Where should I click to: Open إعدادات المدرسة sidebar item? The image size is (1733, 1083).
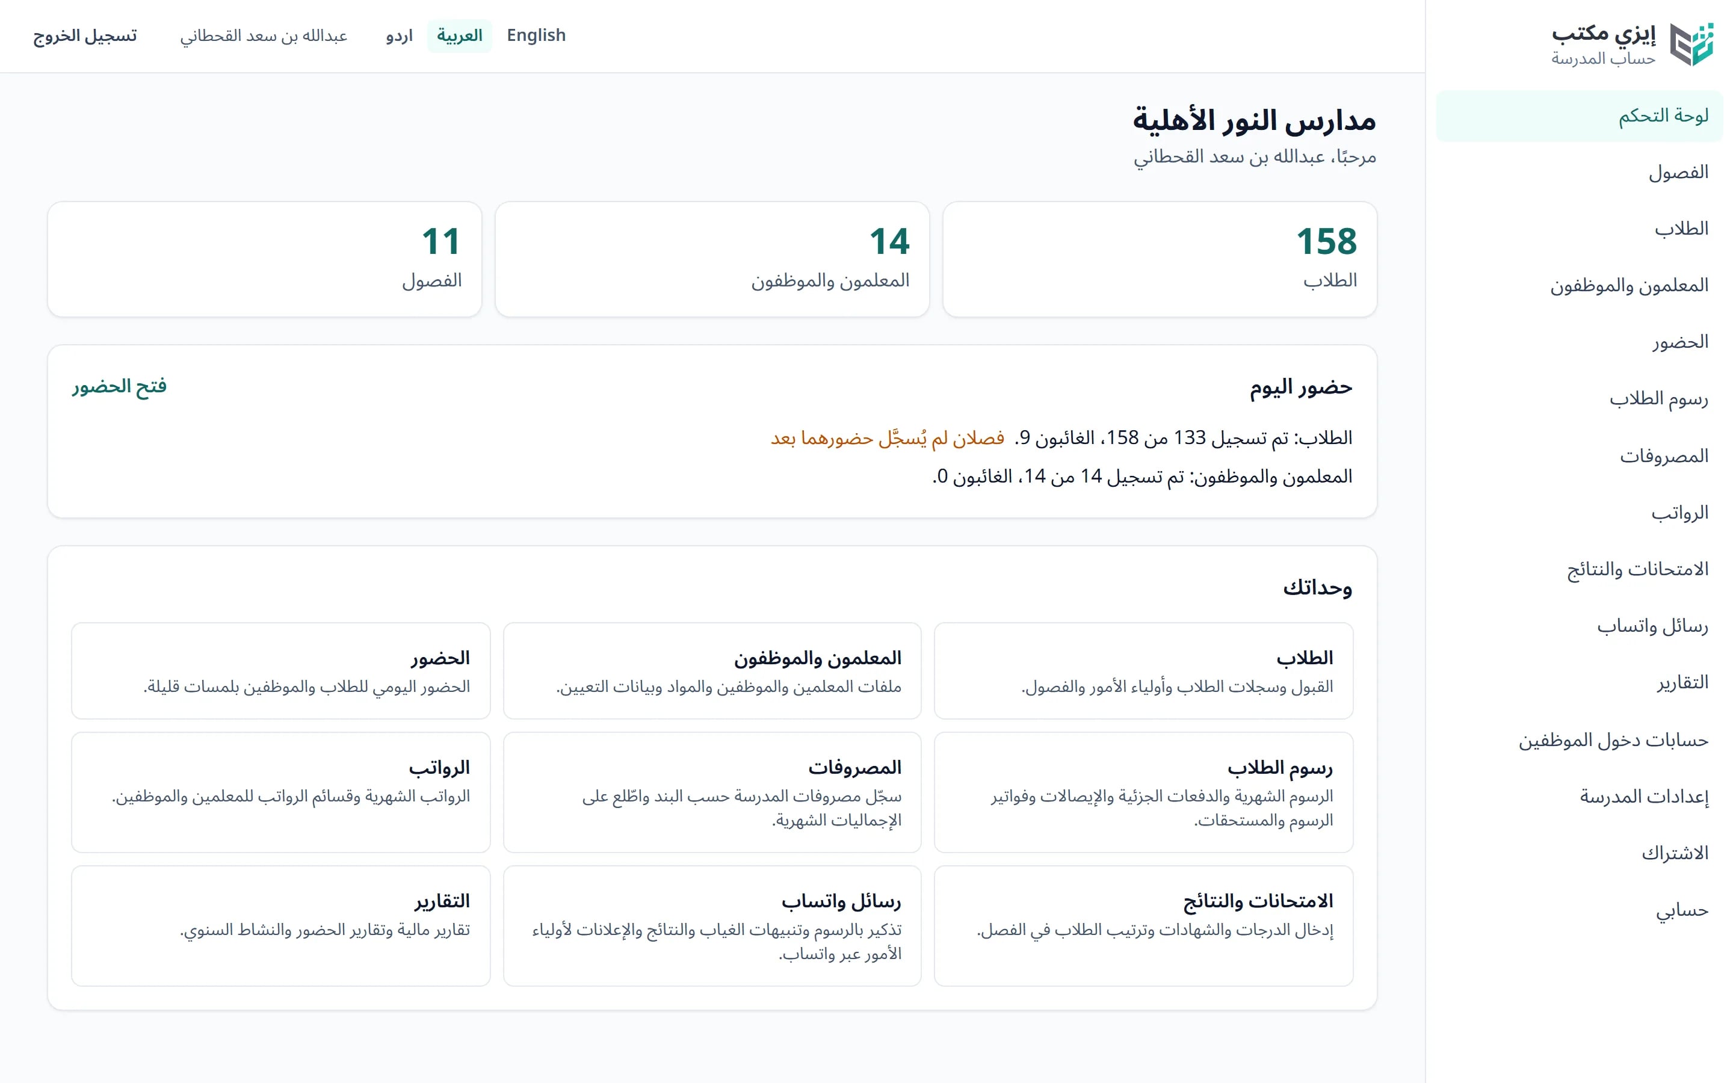[x=1579, y=797]
